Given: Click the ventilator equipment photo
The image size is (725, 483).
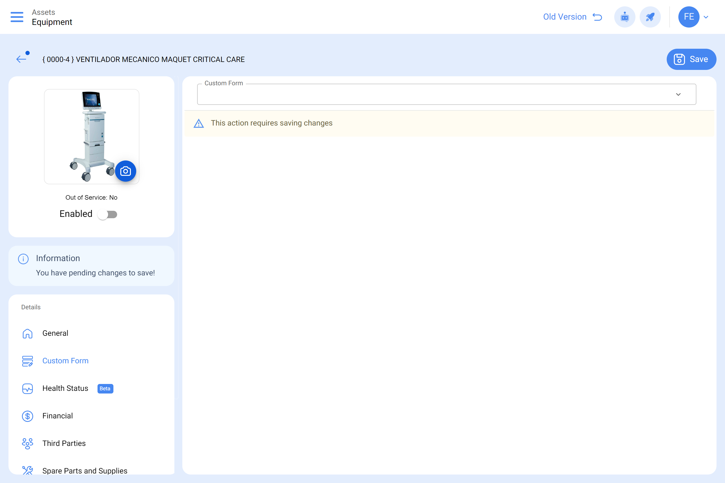Looking at the screenshot, I should click(x=91, y=136).
